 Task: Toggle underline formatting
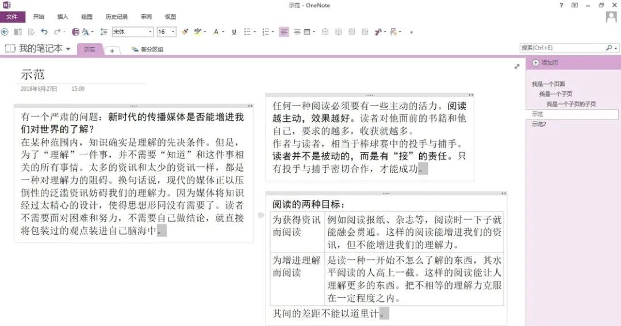[234, 32]
